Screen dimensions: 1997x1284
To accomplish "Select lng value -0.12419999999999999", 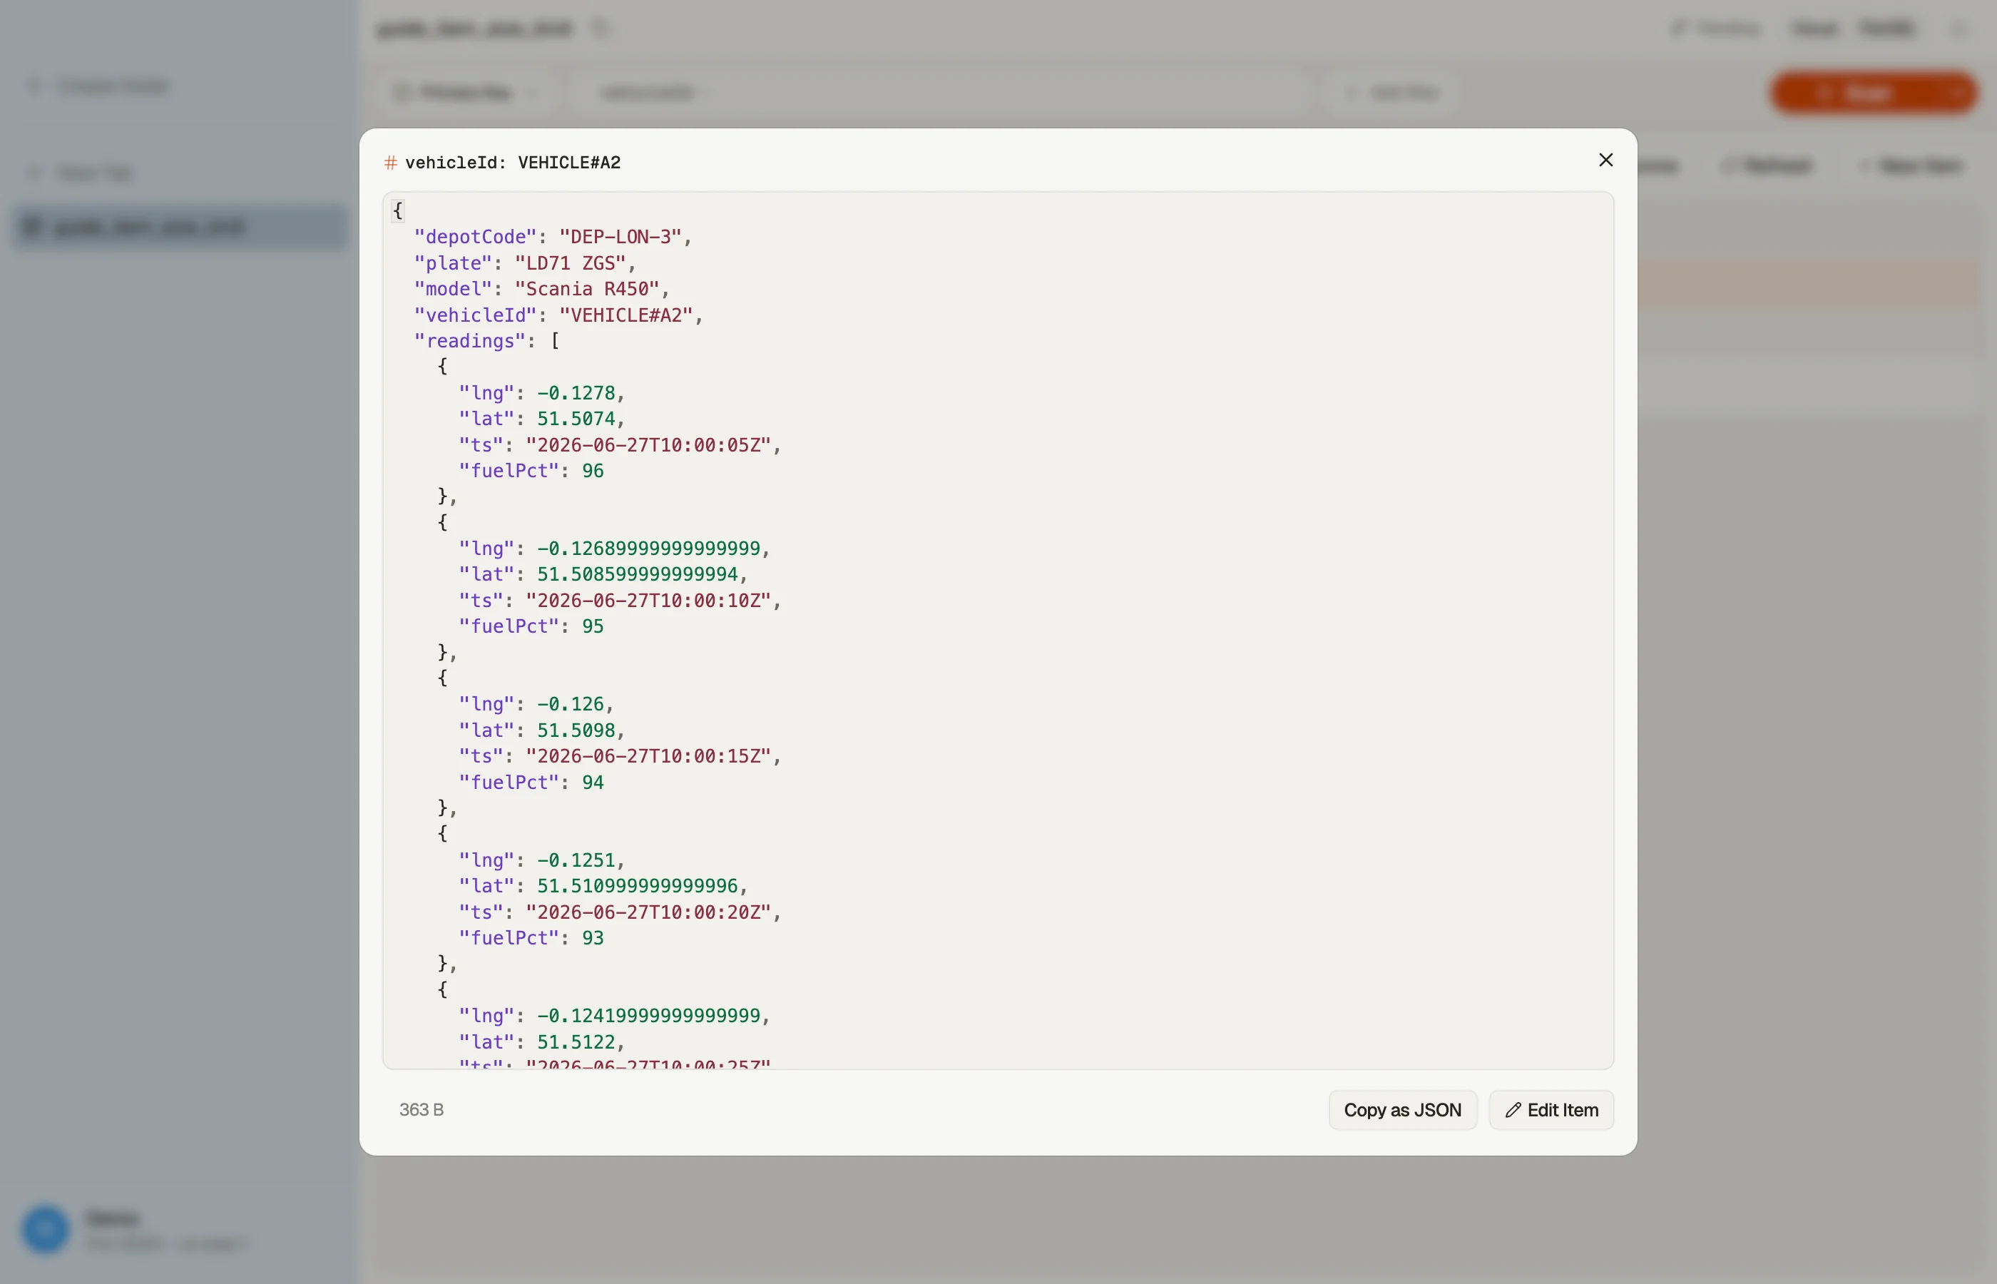I will (648, 1017).
